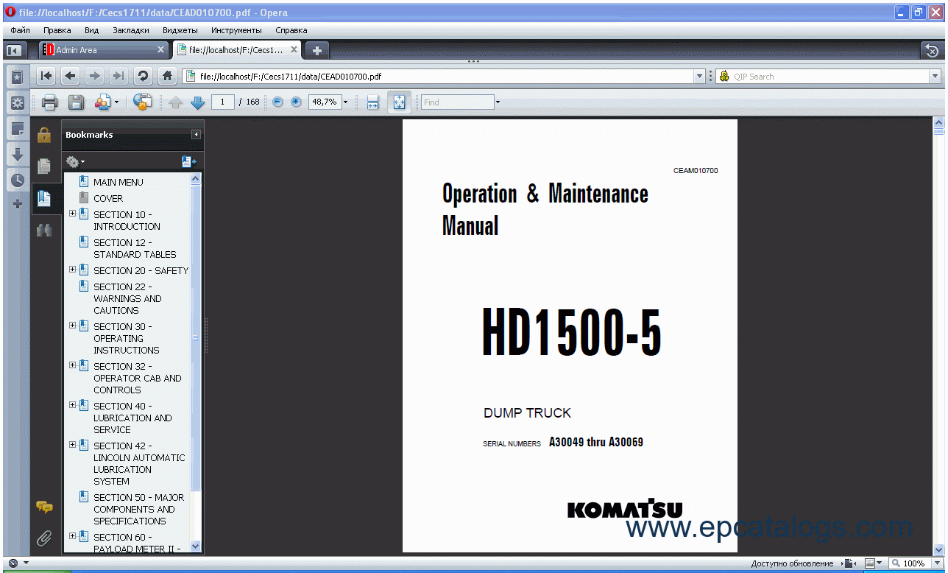The image size is (948, 573).
Task: Open the Виджеты menu
Action: tap(180, 30)
